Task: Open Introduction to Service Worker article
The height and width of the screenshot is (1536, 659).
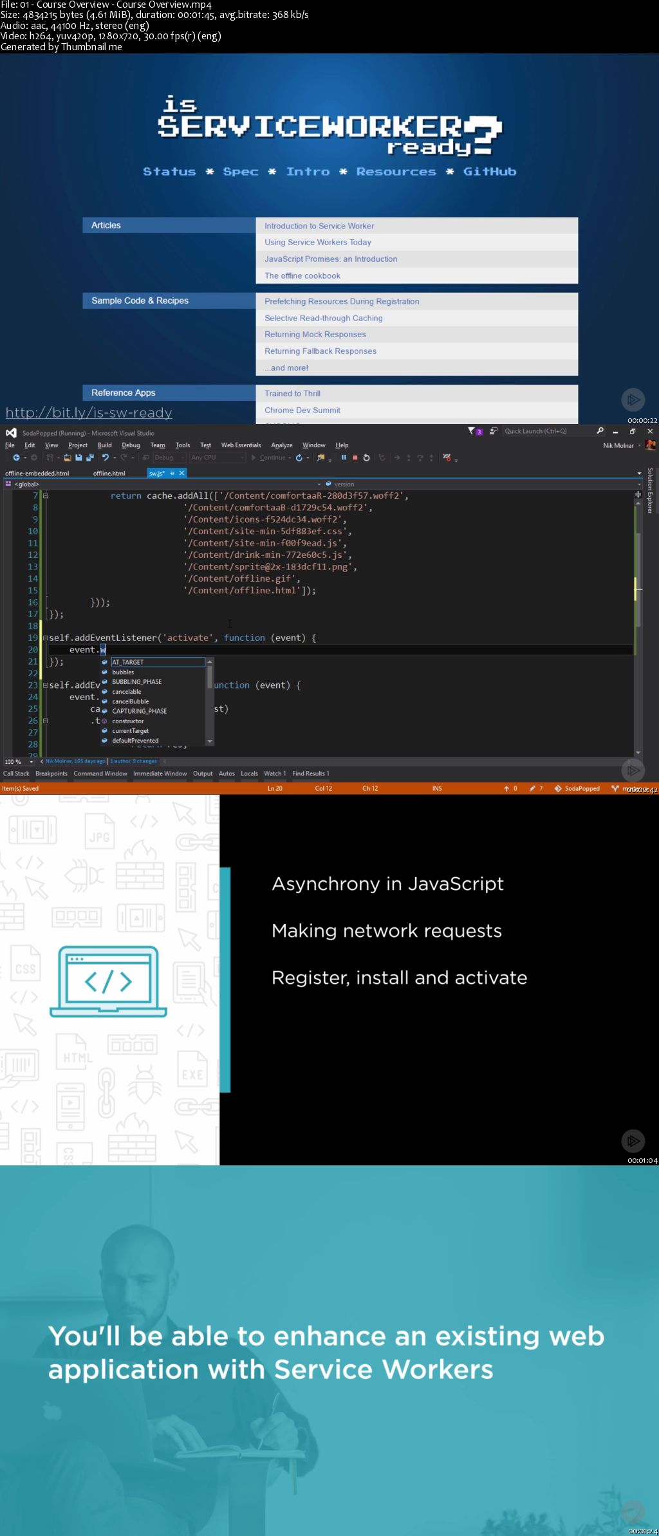Action: (319, 226)
